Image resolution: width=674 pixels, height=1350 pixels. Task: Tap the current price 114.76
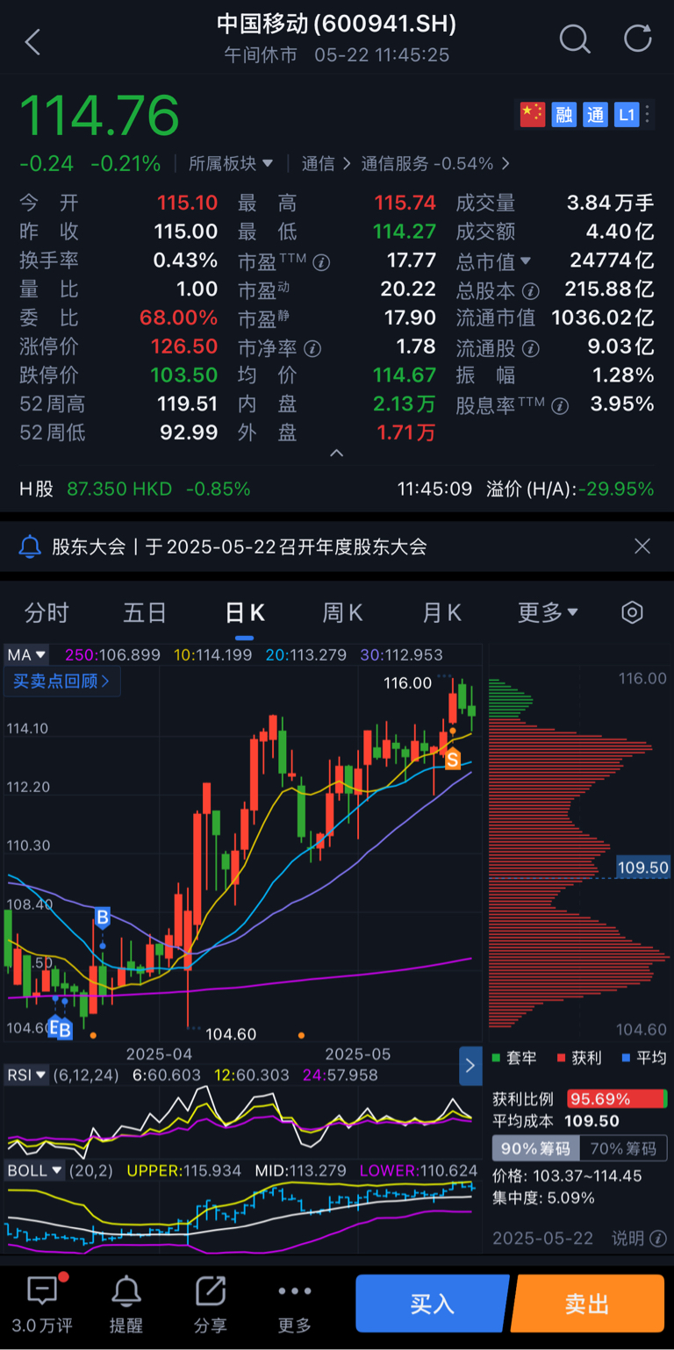coord(99,115)
